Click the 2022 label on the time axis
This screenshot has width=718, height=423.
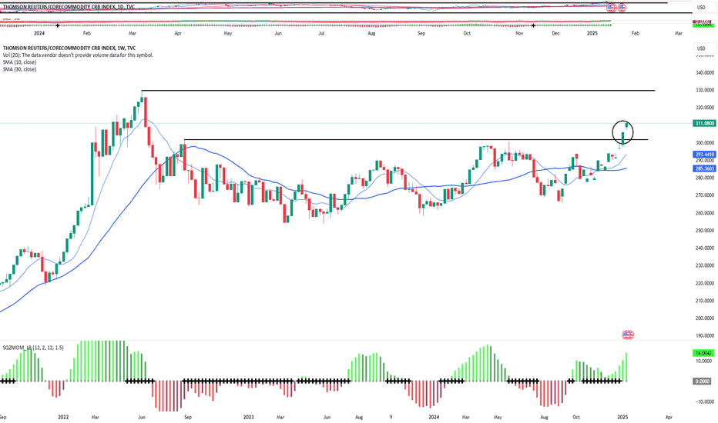(63, 417)
